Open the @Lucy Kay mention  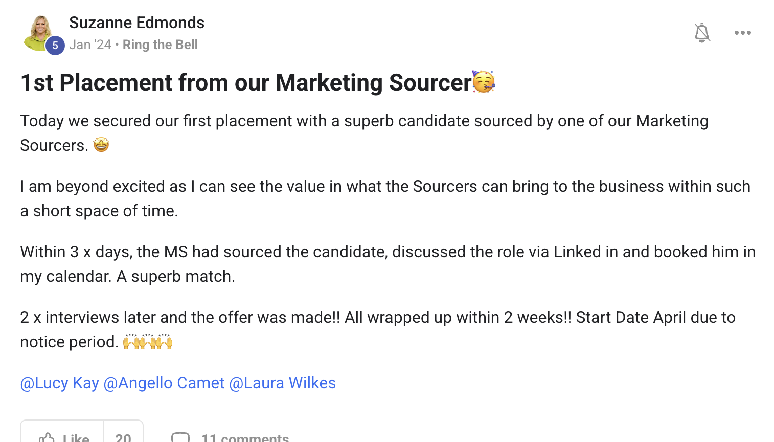click(59, 383)
